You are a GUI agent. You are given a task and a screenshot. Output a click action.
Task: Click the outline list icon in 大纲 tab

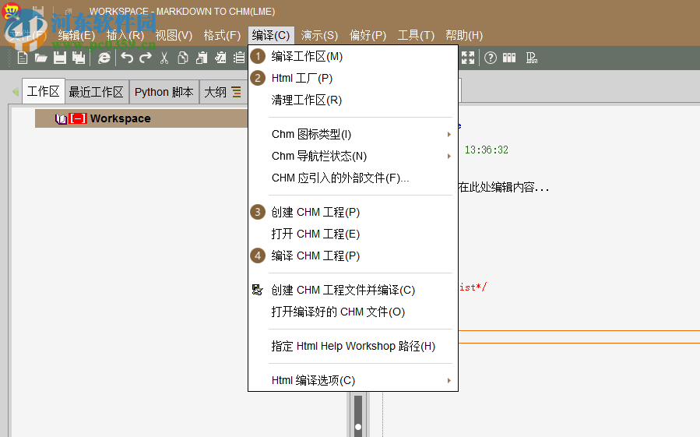point(237,92)
